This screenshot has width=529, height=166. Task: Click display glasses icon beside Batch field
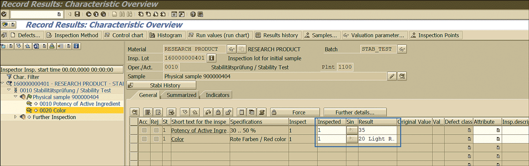tap(402, 49)
